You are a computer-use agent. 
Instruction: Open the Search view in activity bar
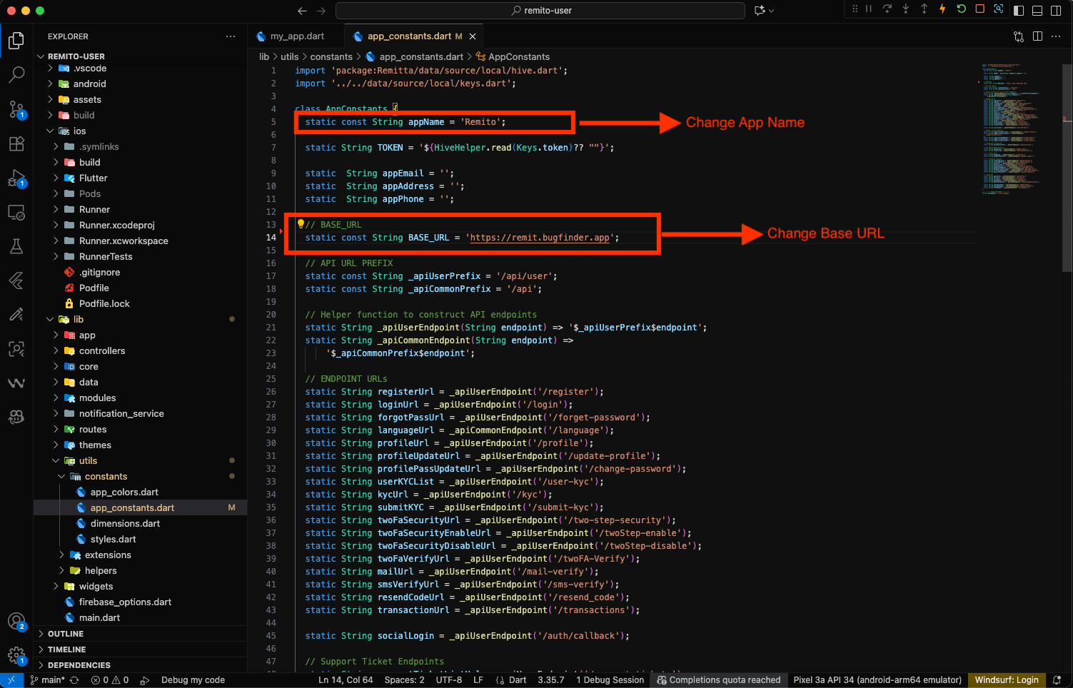click(x=16, y=75)
